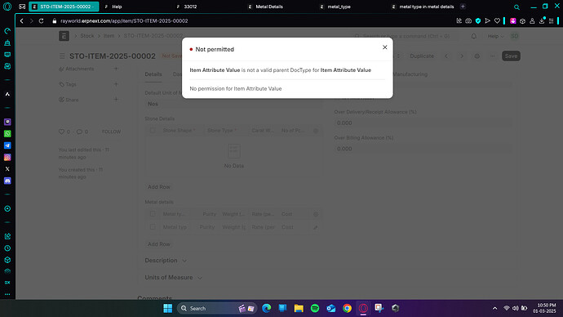
Task: Open the Help dropdown in the navbar
Action: (x=495, y=36)
